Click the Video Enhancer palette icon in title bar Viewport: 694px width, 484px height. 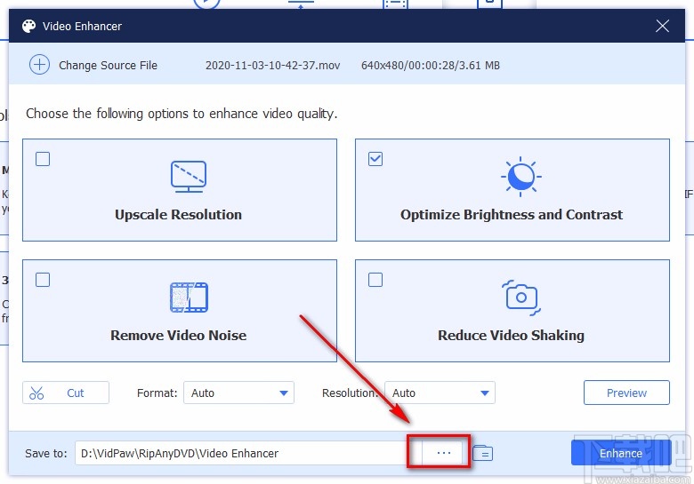[x=28, y=26]
